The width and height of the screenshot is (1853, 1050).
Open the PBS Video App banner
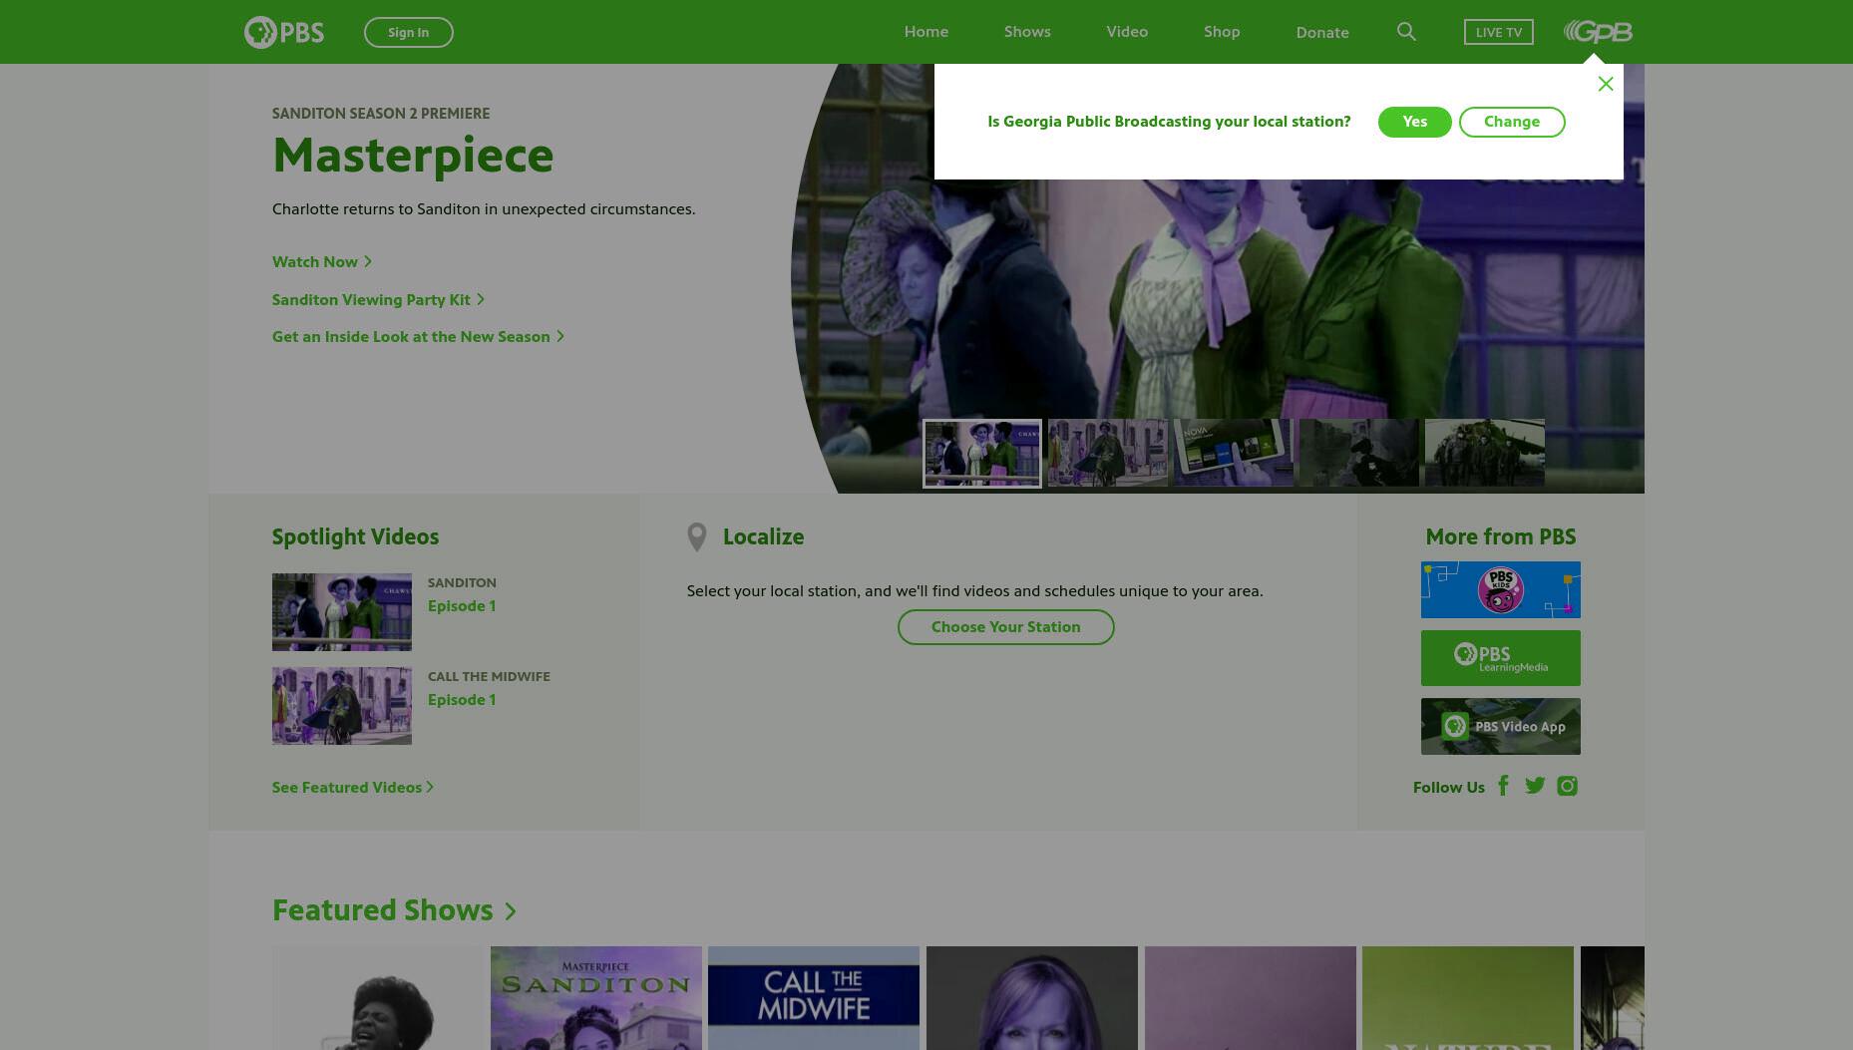[x=1501, y=726]
